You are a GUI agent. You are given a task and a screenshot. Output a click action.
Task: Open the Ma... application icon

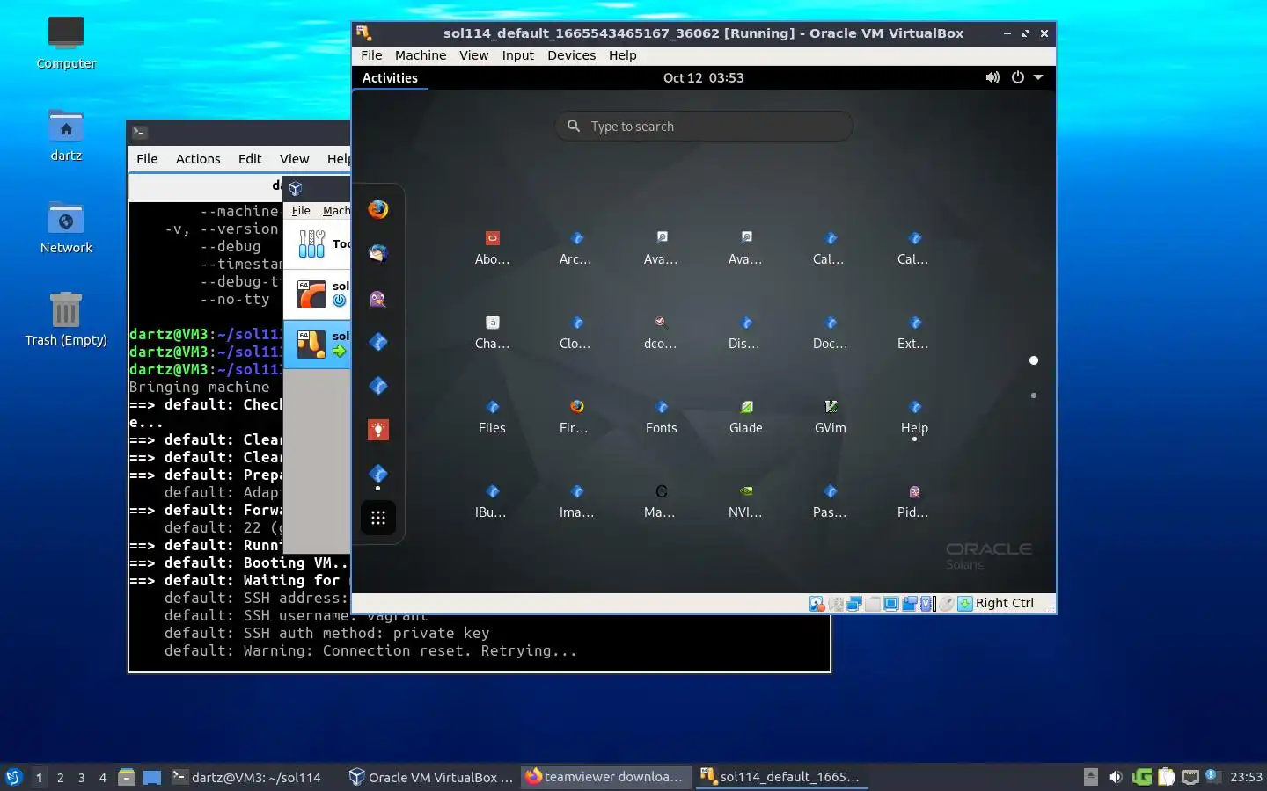pyautogui.click(x=661, y=501)
